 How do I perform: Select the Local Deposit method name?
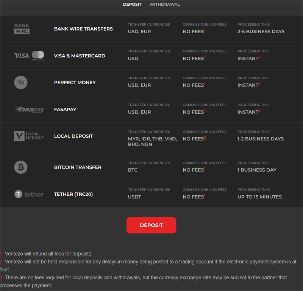click(x=73, y=136)
